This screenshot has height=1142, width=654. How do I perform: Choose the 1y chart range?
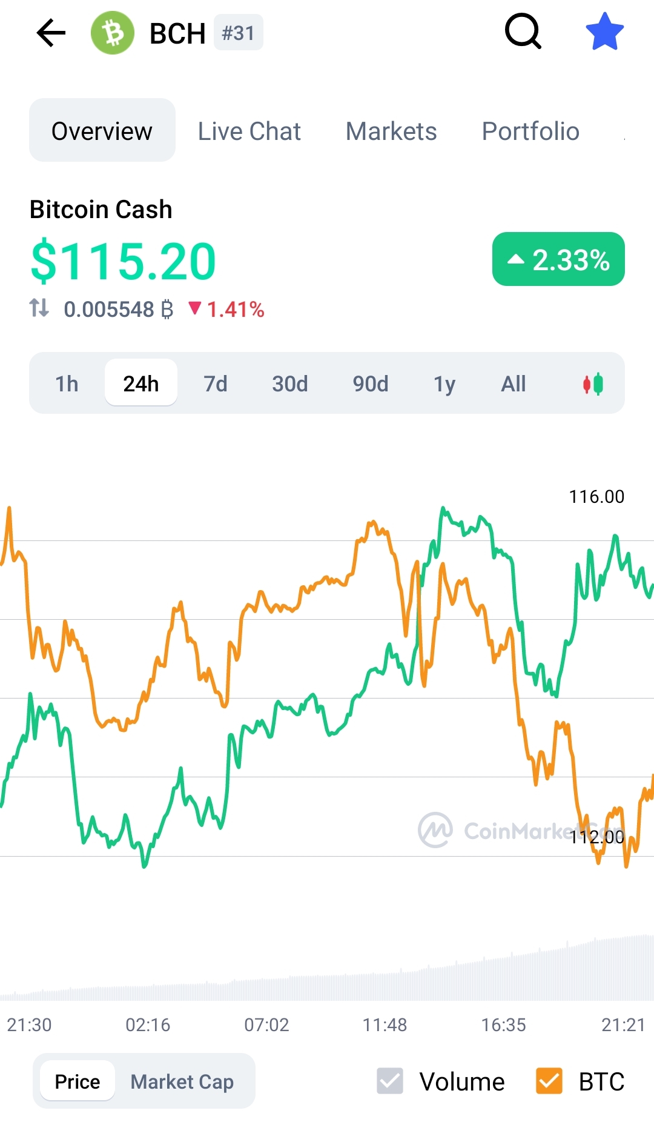click(x=444, y=383)
